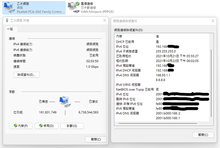Click the 媒體狀態 label
Screen dimensions: 220x148
(20, 55)
